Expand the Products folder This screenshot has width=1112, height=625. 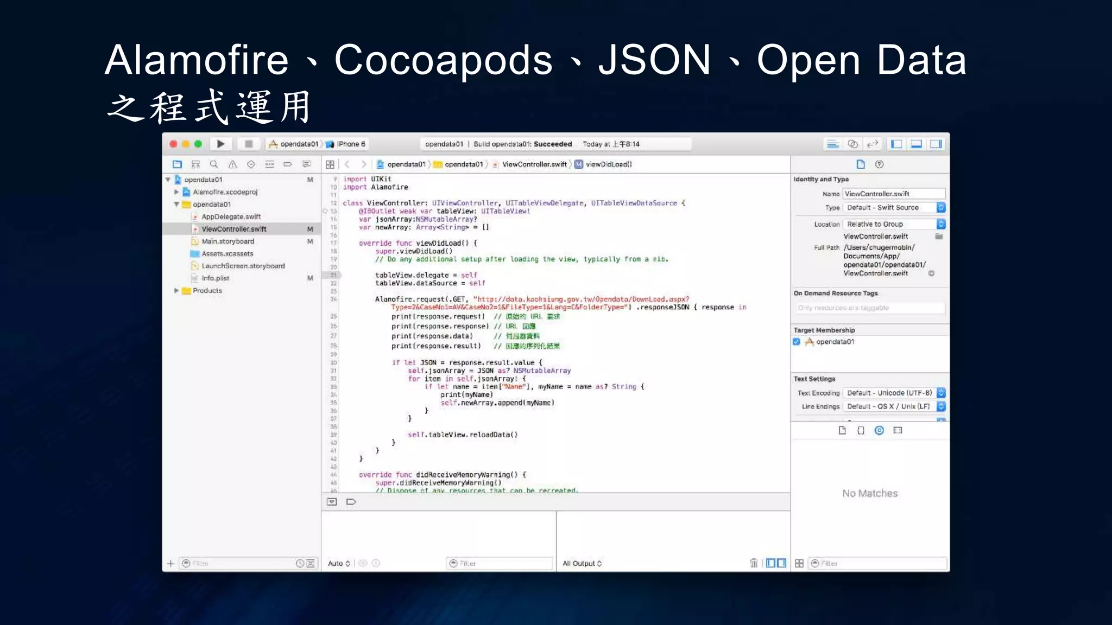(176, 291)
